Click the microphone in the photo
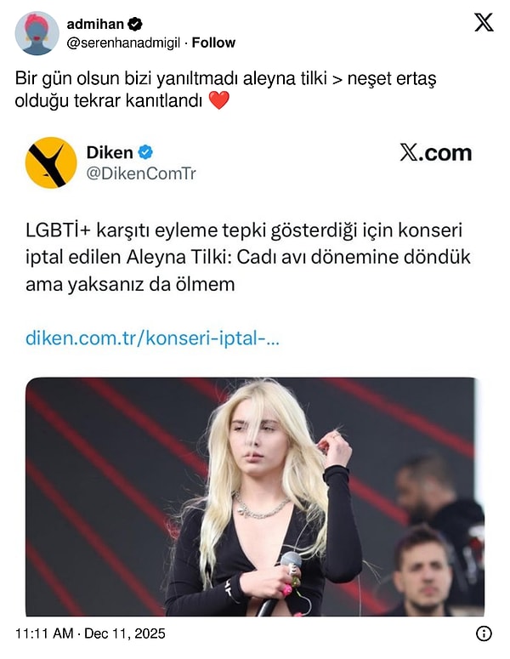510x659 pixels. [x=281, y=584]
